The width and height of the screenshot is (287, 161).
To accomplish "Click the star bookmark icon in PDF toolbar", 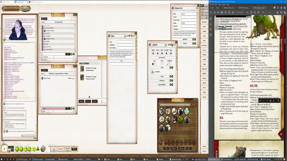I will [x=214, y=13].
